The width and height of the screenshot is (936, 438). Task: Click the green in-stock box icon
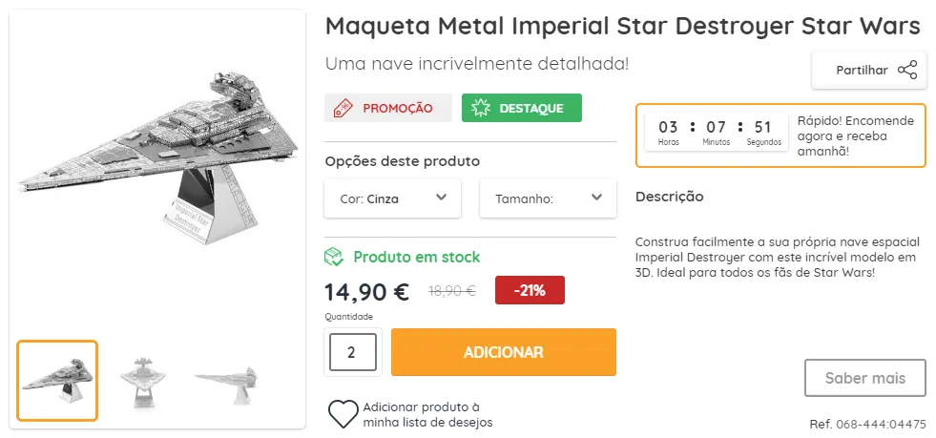click(x=334, y=257)
